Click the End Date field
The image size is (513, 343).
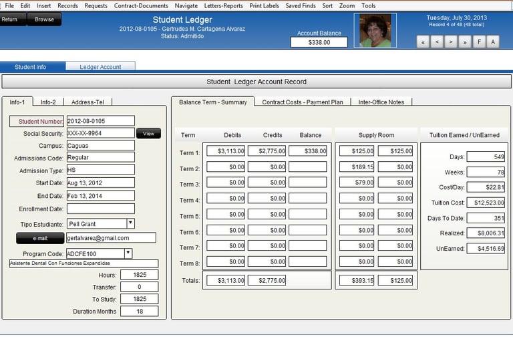[x=101, y=196]
